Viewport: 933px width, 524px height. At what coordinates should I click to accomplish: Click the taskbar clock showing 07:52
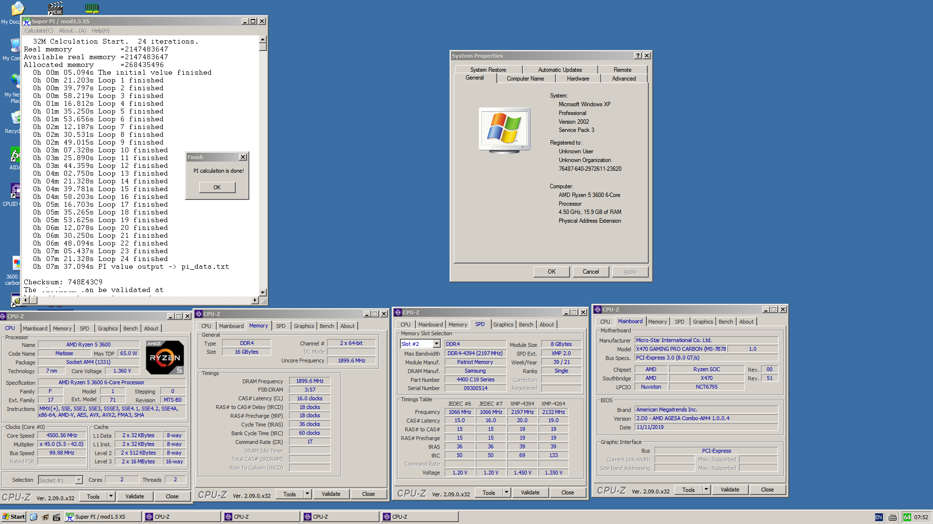click(921, 517)
